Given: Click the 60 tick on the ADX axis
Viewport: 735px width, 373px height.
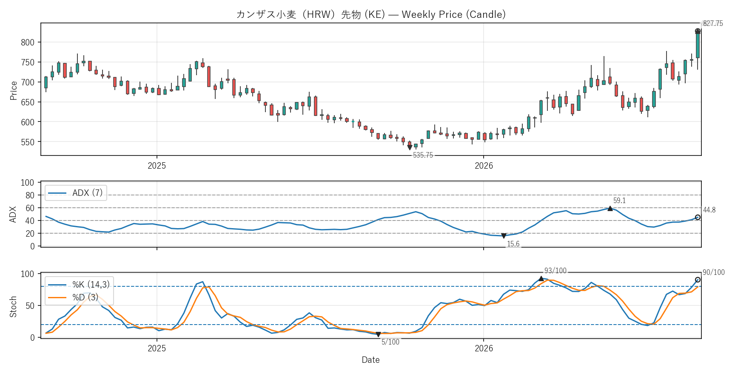Looking at the screenshot, I should click(x=30, y=208).
